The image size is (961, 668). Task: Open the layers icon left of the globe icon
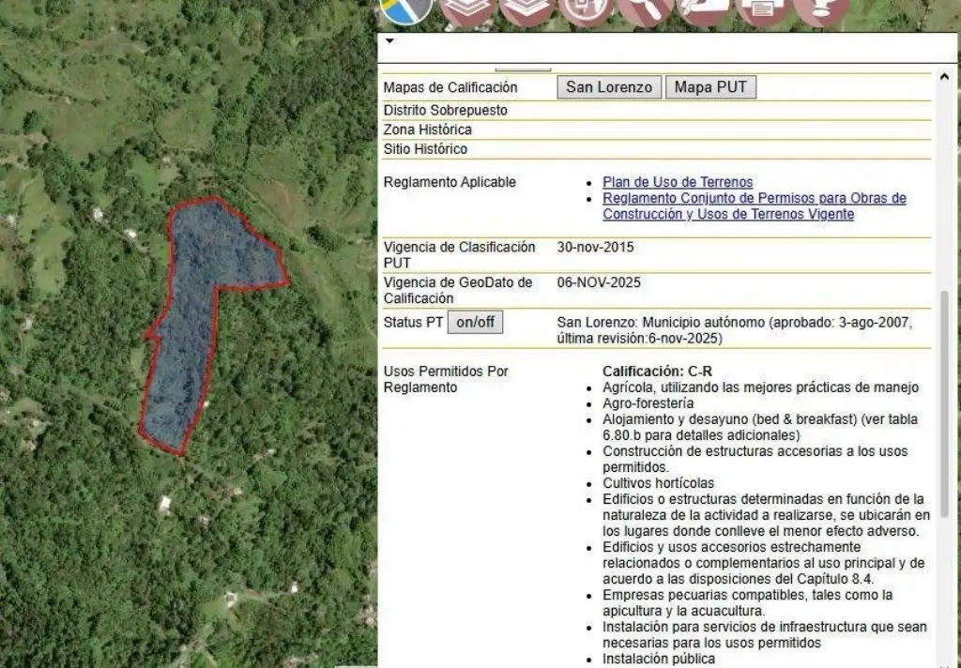(x=526, y=9)
